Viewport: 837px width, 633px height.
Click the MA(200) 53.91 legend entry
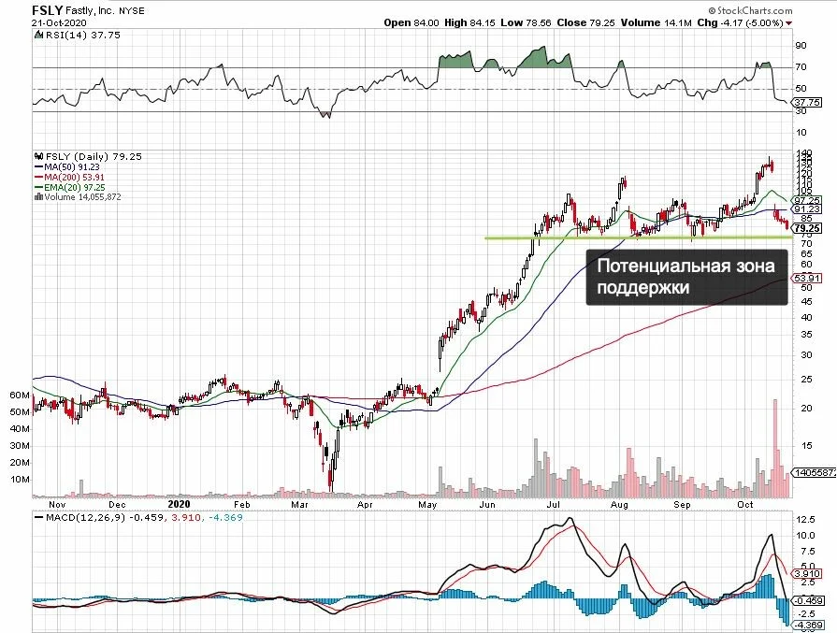coord(74,178)
